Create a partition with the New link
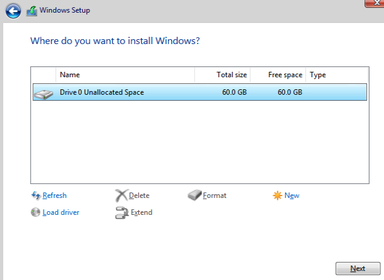The height and width of the screenshot is (280, 384). click(x=292, y=196)
